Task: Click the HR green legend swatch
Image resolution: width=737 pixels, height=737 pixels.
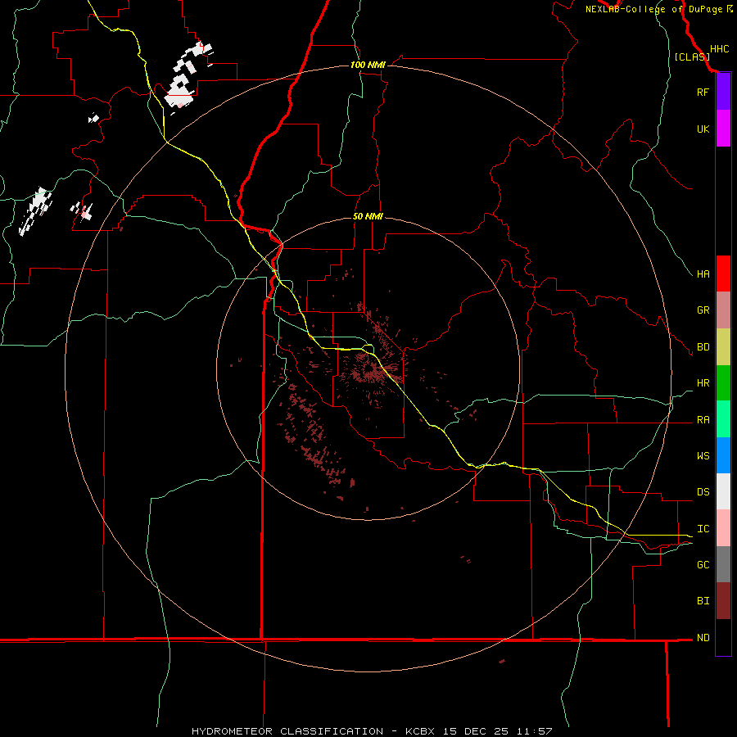Action: [x=723, y=383]
